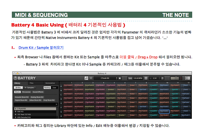Screen dimensions: 204x131
Task: Select 606 Kit in the list
Action: pyautogui.click(x=35, y=112)
